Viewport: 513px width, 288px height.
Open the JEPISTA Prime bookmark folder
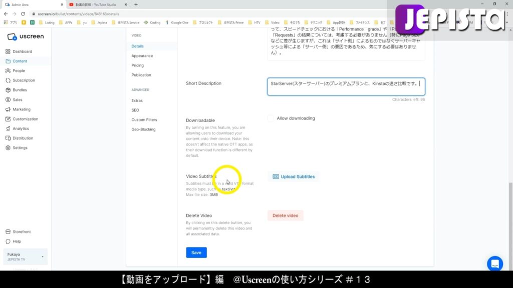pos(230,22)
